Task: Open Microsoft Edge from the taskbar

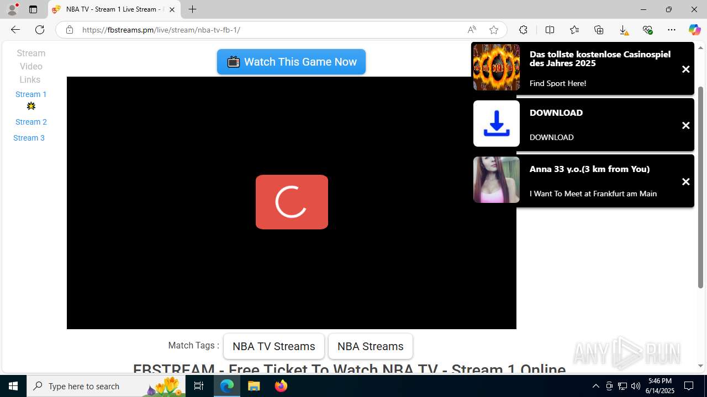Action: pyautogui.click(x=228, y=386)
